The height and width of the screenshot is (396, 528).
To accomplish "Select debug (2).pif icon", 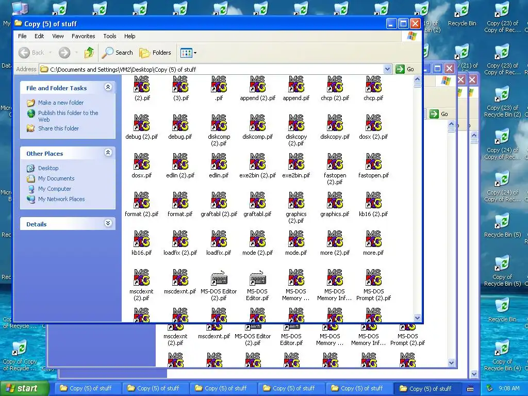I will pyautogui.click(x=141, y=123).
